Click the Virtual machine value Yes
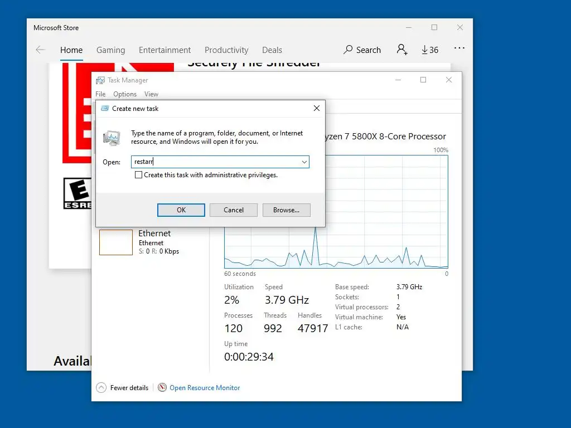Viewport: 571px width, 428px height. click(401, 317)
